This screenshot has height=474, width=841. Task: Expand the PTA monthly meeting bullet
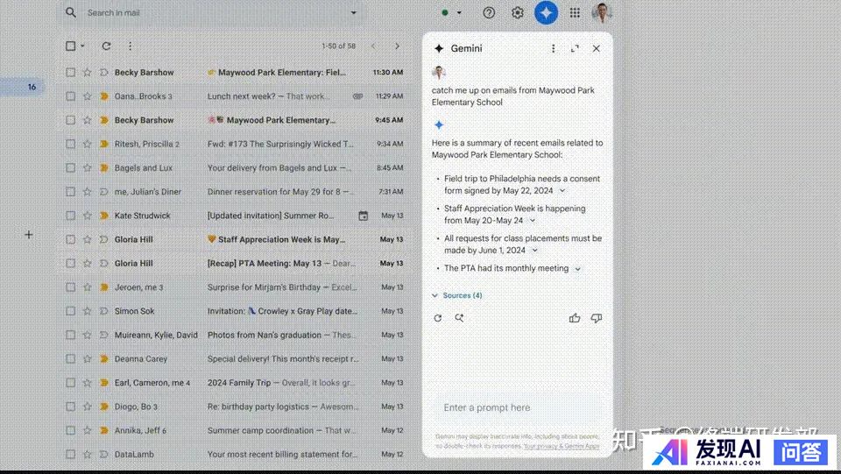(577, 269)
